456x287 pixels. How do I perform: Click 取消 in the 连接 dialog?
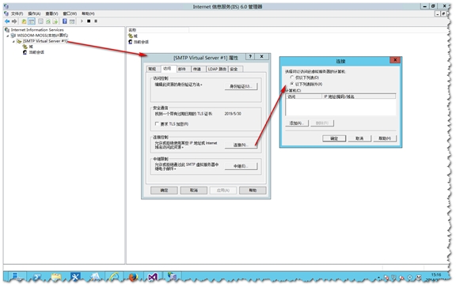point(359,138)
